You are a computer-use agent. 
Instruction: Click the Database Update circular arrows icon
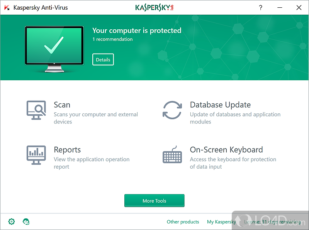point(172,110)
